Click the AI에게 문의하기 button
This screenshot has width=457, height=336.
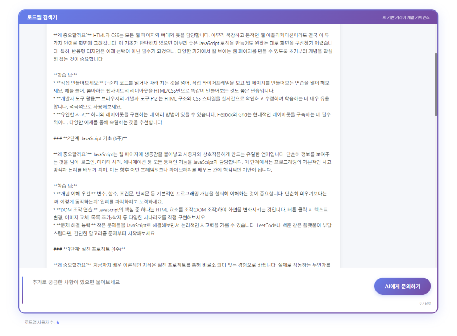point(402,286)
